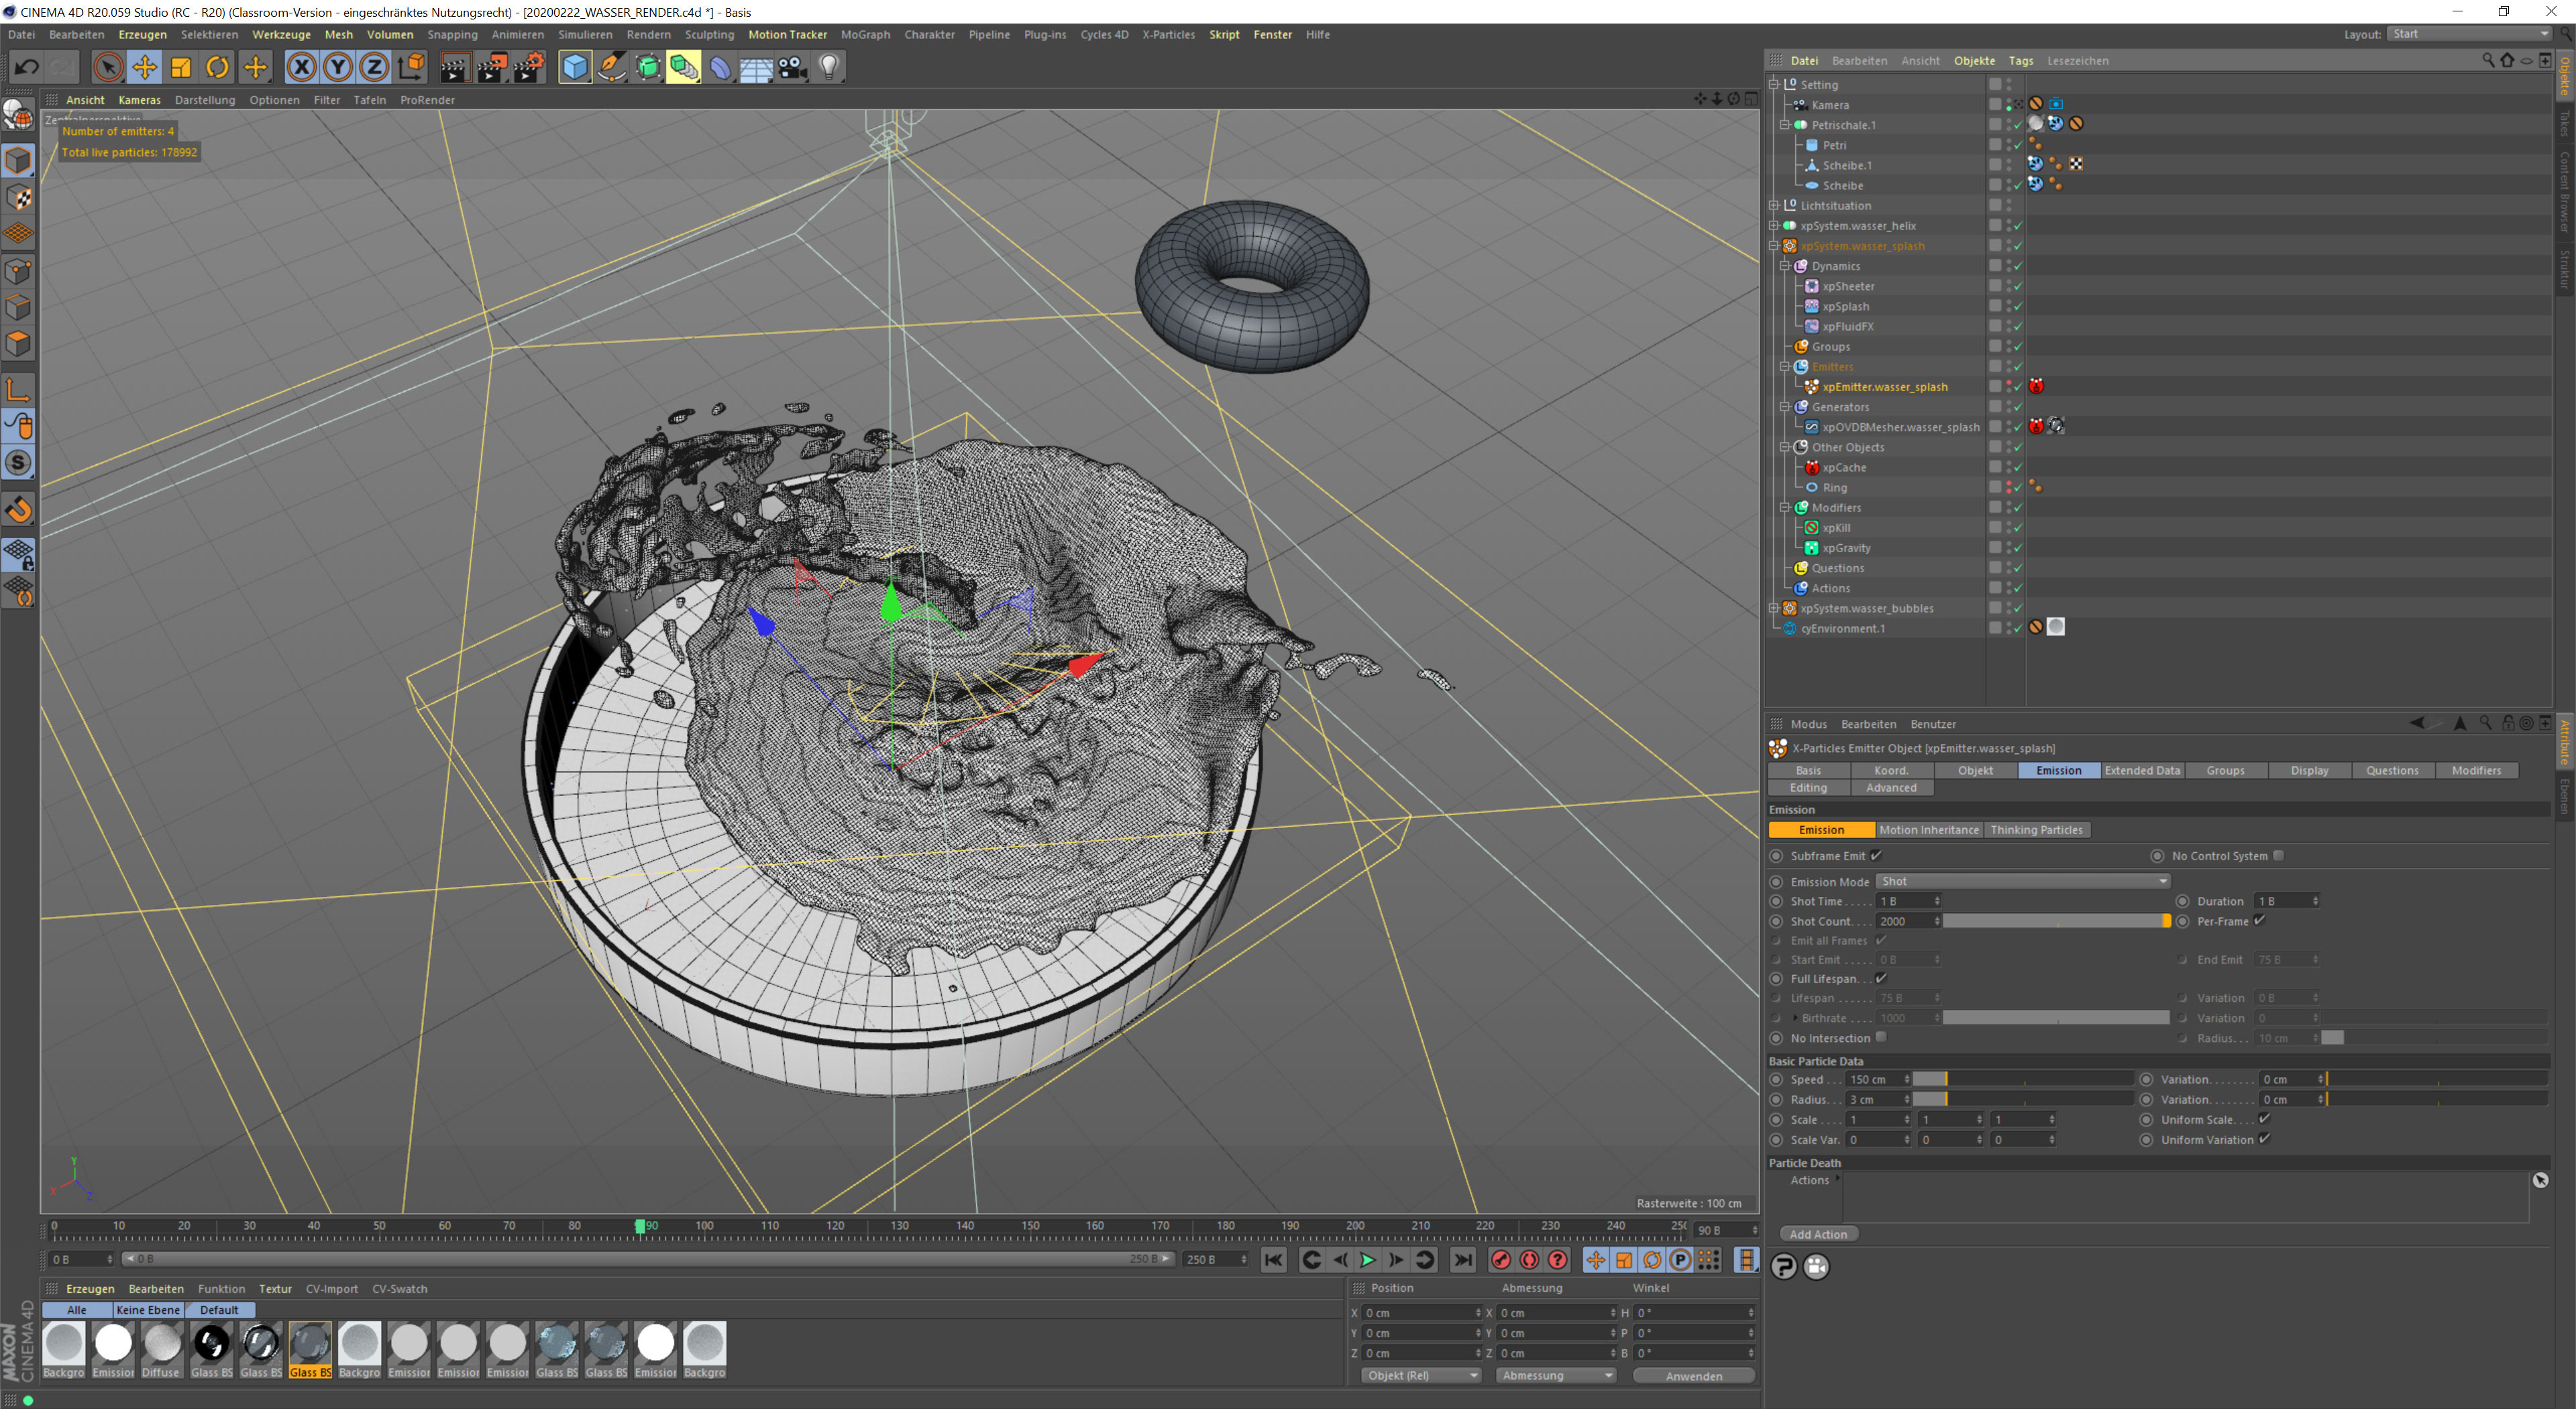The width and height of the screenshot is (2576, 1409).
Task: Search objects with magnifier icon
Action: coord(2489,60)
